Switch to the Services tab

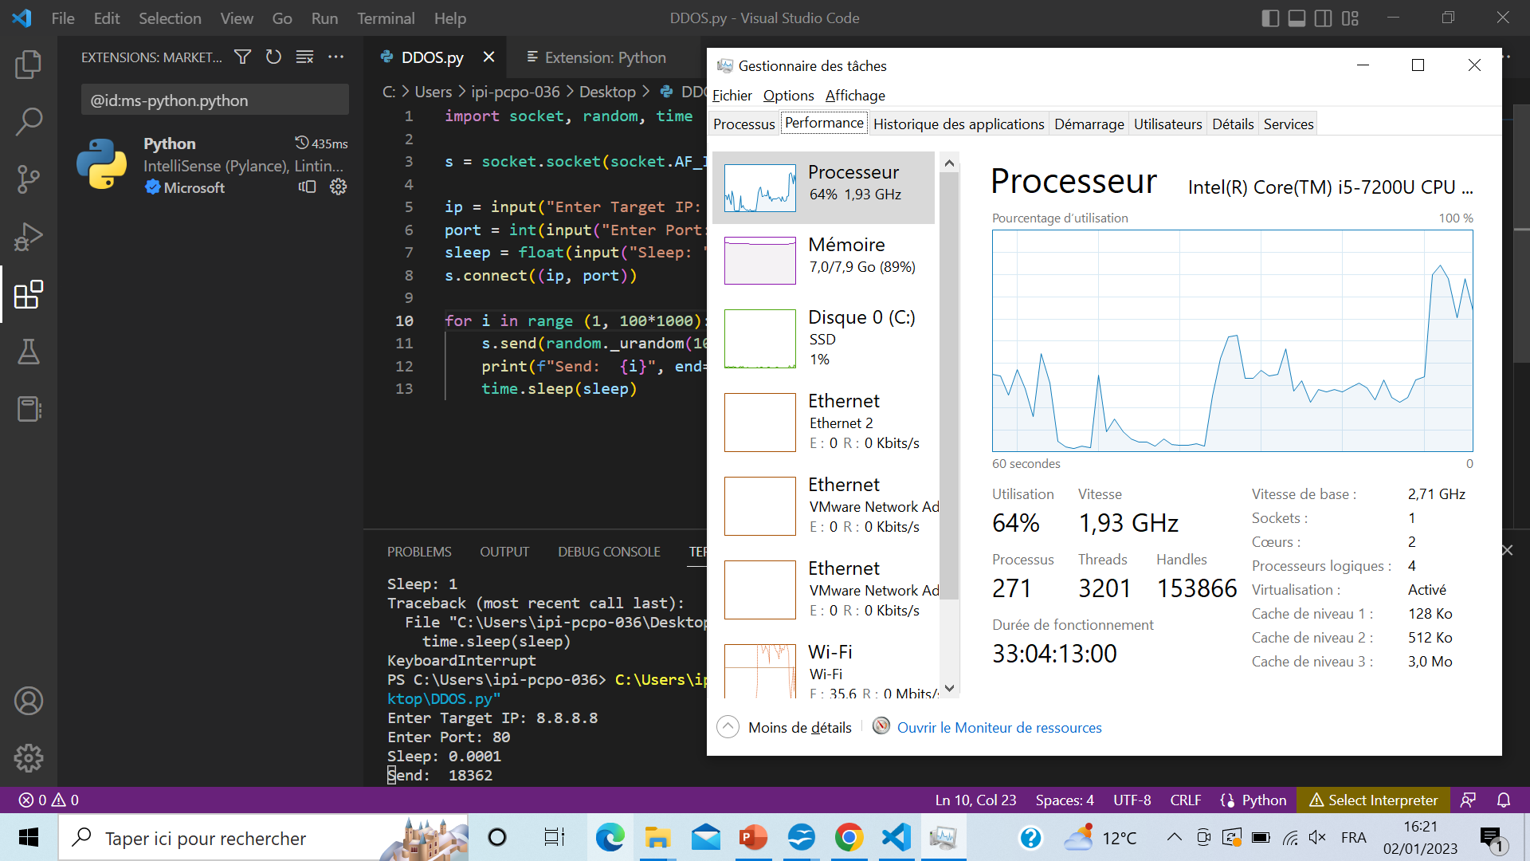click(1289, 124)
